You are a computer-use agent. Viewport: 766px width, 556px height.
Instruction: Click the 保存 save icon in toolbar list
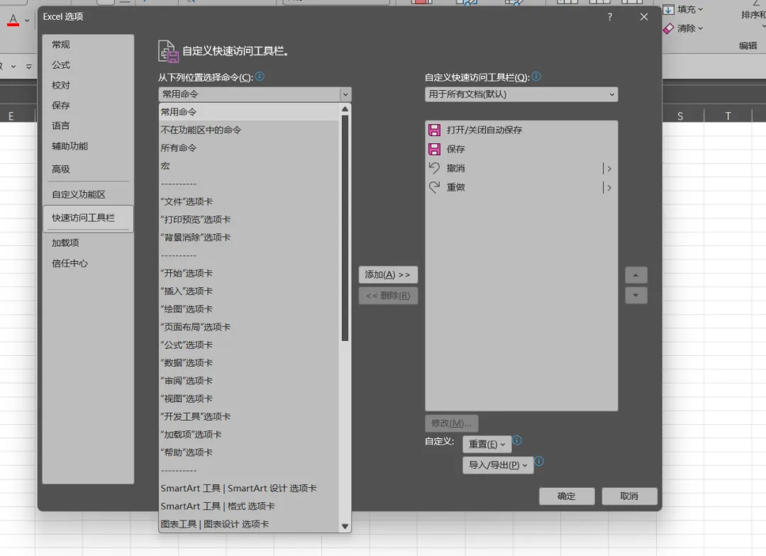tap(434, 149)
